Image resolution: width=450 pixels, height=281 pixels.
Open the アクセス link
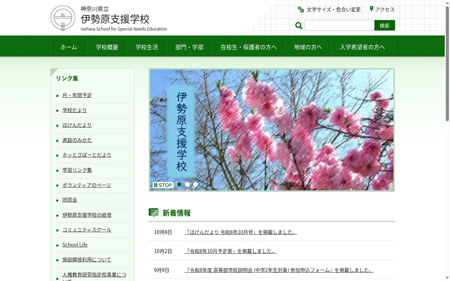coord(385,9)
